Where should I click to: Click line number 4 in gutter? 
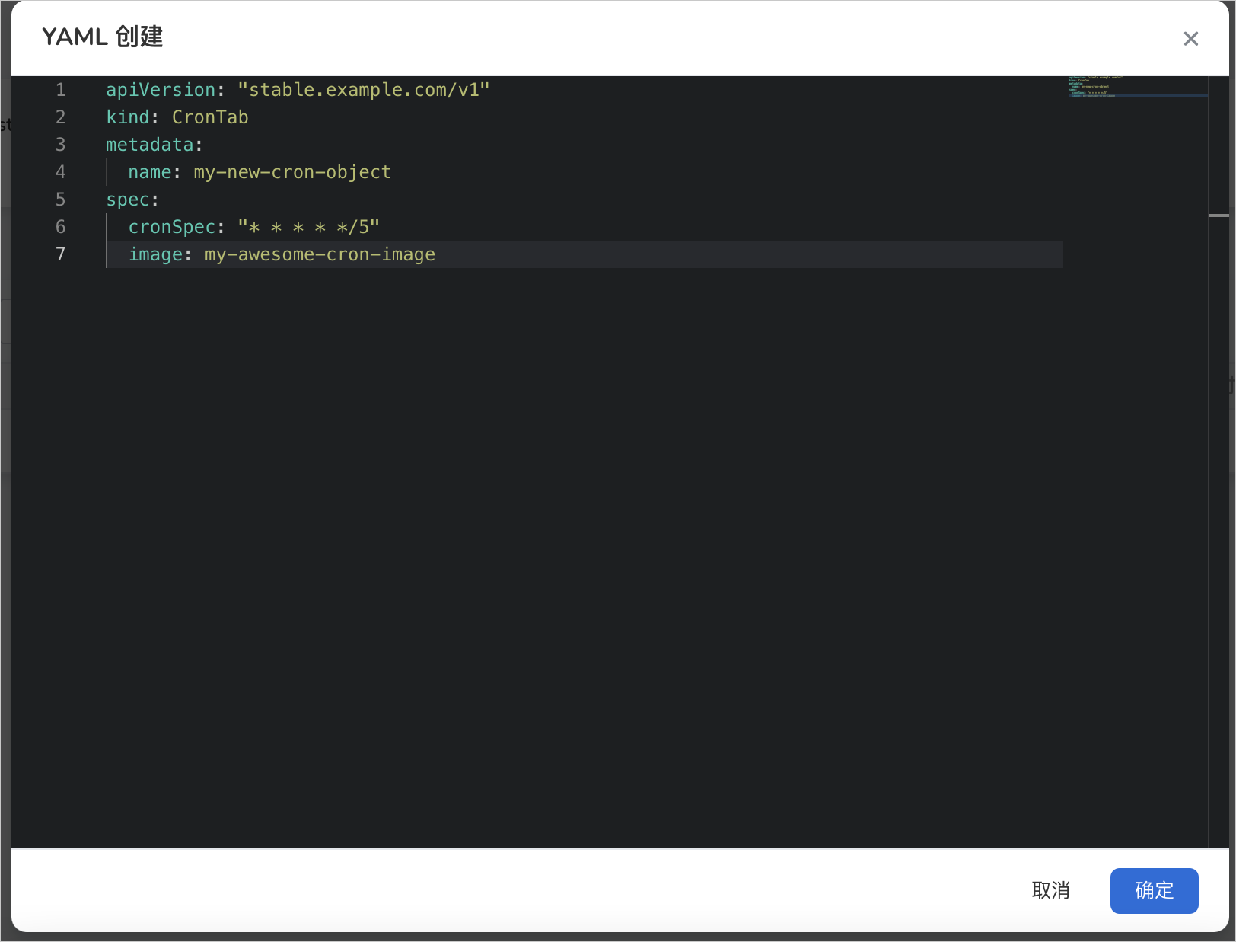tap(61, 172)
